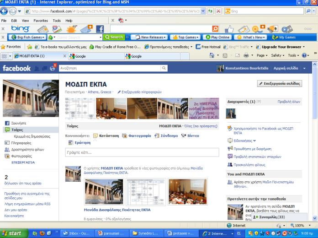Open Top Games dropdown
Image resolution: width=318 pixels, height=238 pixels.
coord(185,37)
